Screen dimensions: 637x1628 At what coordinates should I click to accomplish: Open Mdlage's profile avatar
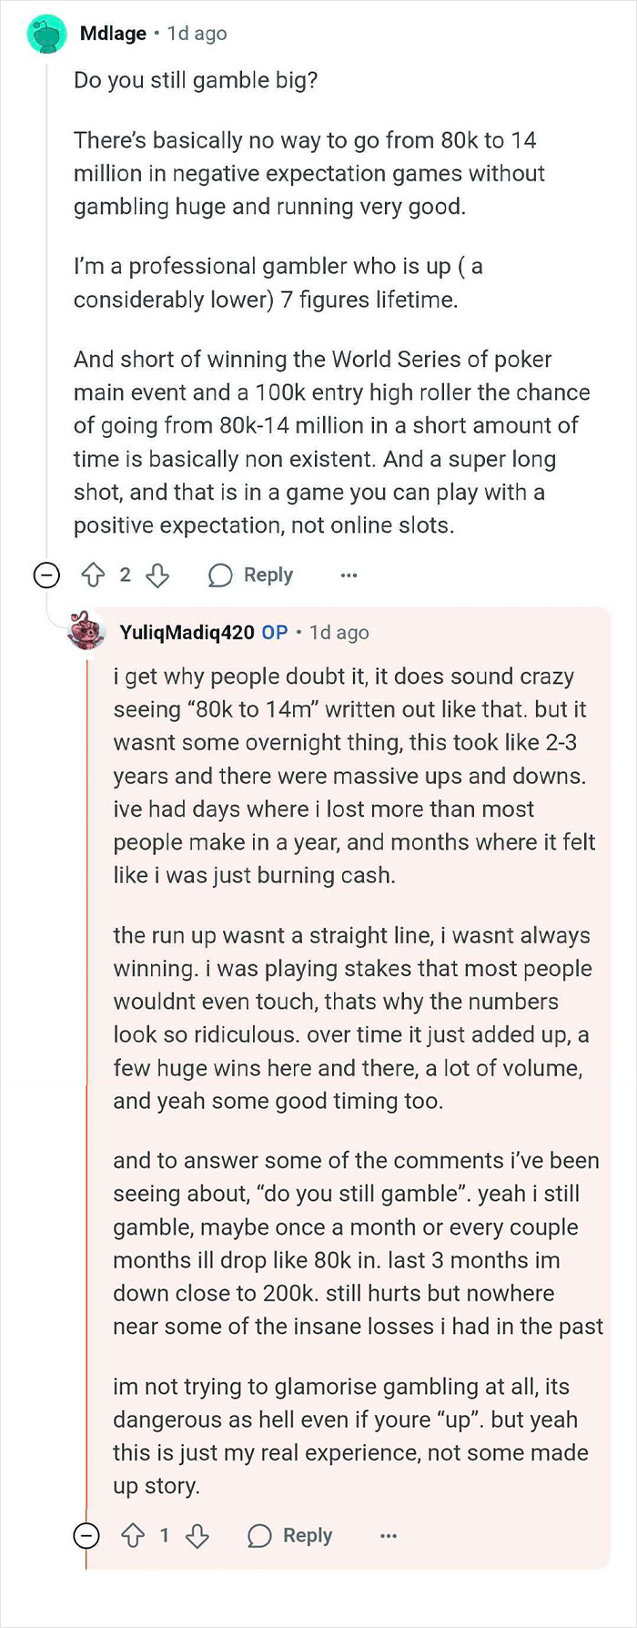tap(43, 34)
